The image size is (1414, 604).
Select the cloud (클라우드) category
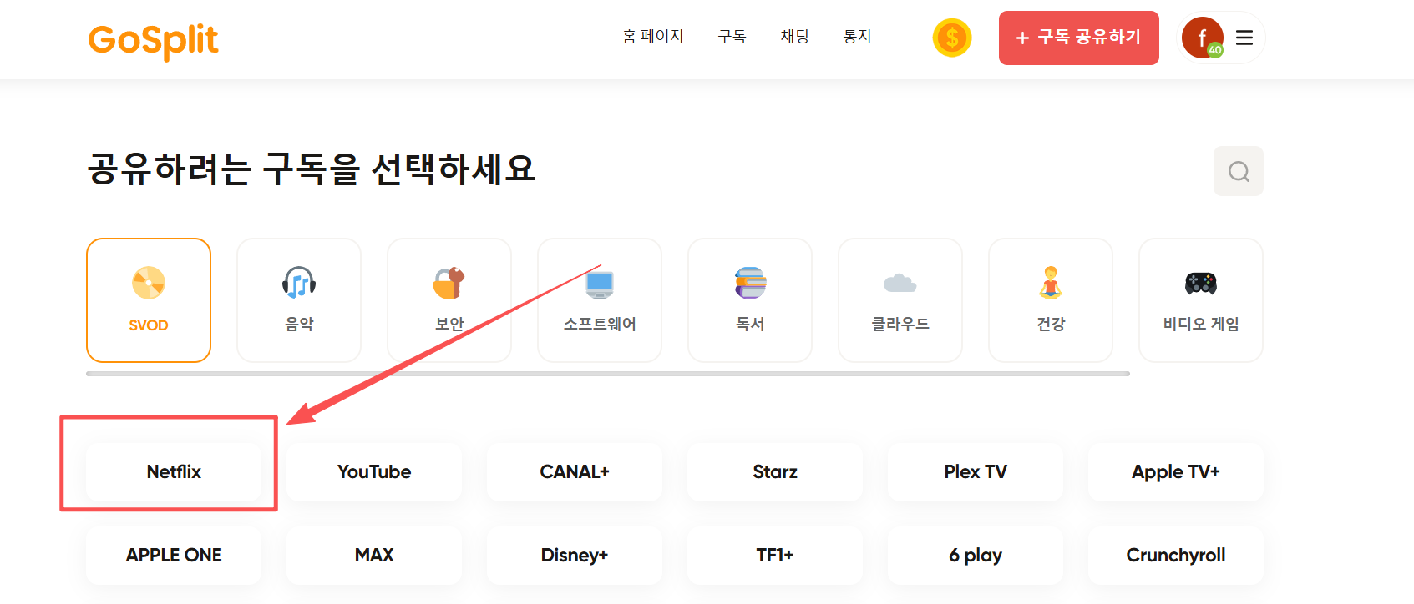[x=900, y=300]
